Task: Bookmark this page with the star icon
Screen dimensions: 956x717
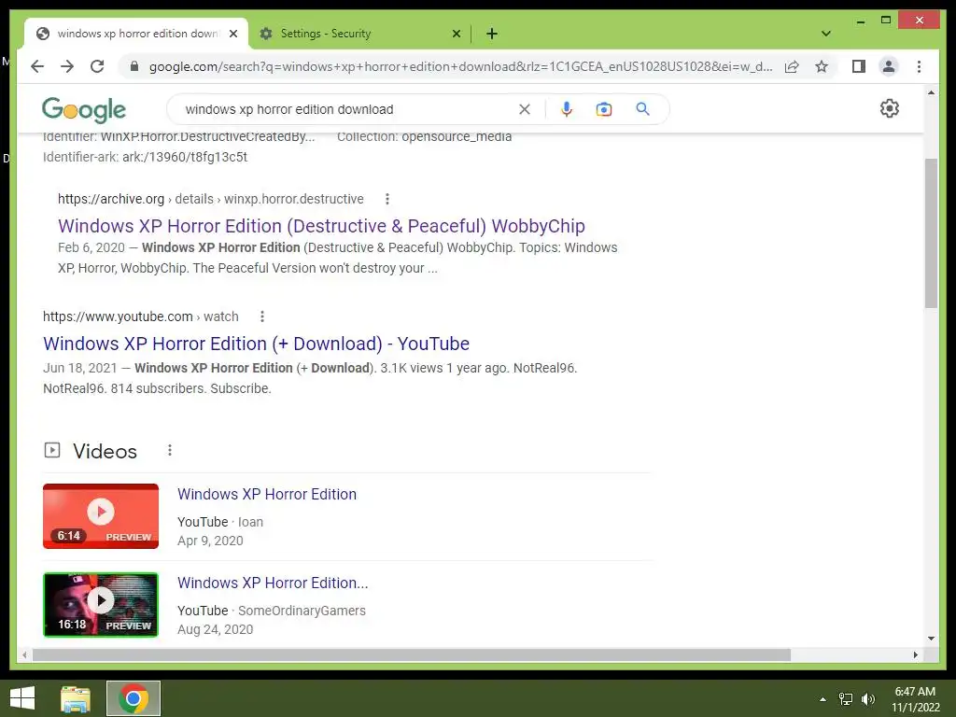Action: pyautogui.click(x=822, y=66)
